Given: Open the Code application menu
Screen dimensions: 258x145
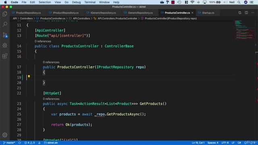Looking at the screenshot, I should pyautogui.click(x=15, y=2).
